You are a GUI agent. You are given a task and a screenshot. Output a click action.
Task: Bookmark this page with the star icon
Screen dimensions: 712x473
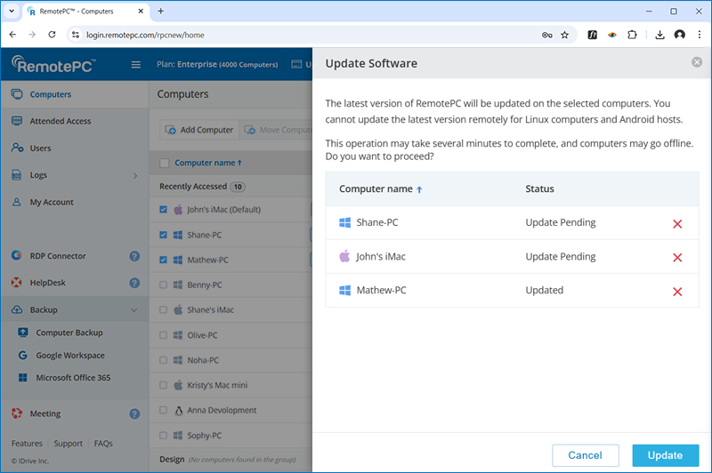click(564, 35)
